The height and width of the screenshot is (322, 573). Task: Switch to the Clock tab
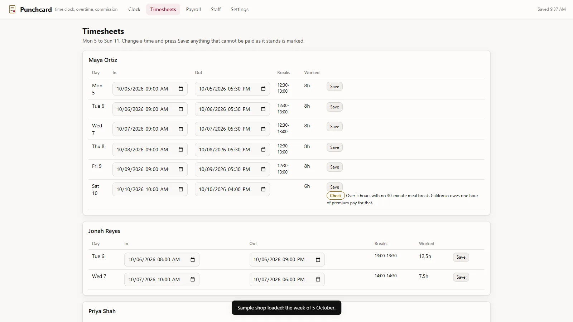134,9
